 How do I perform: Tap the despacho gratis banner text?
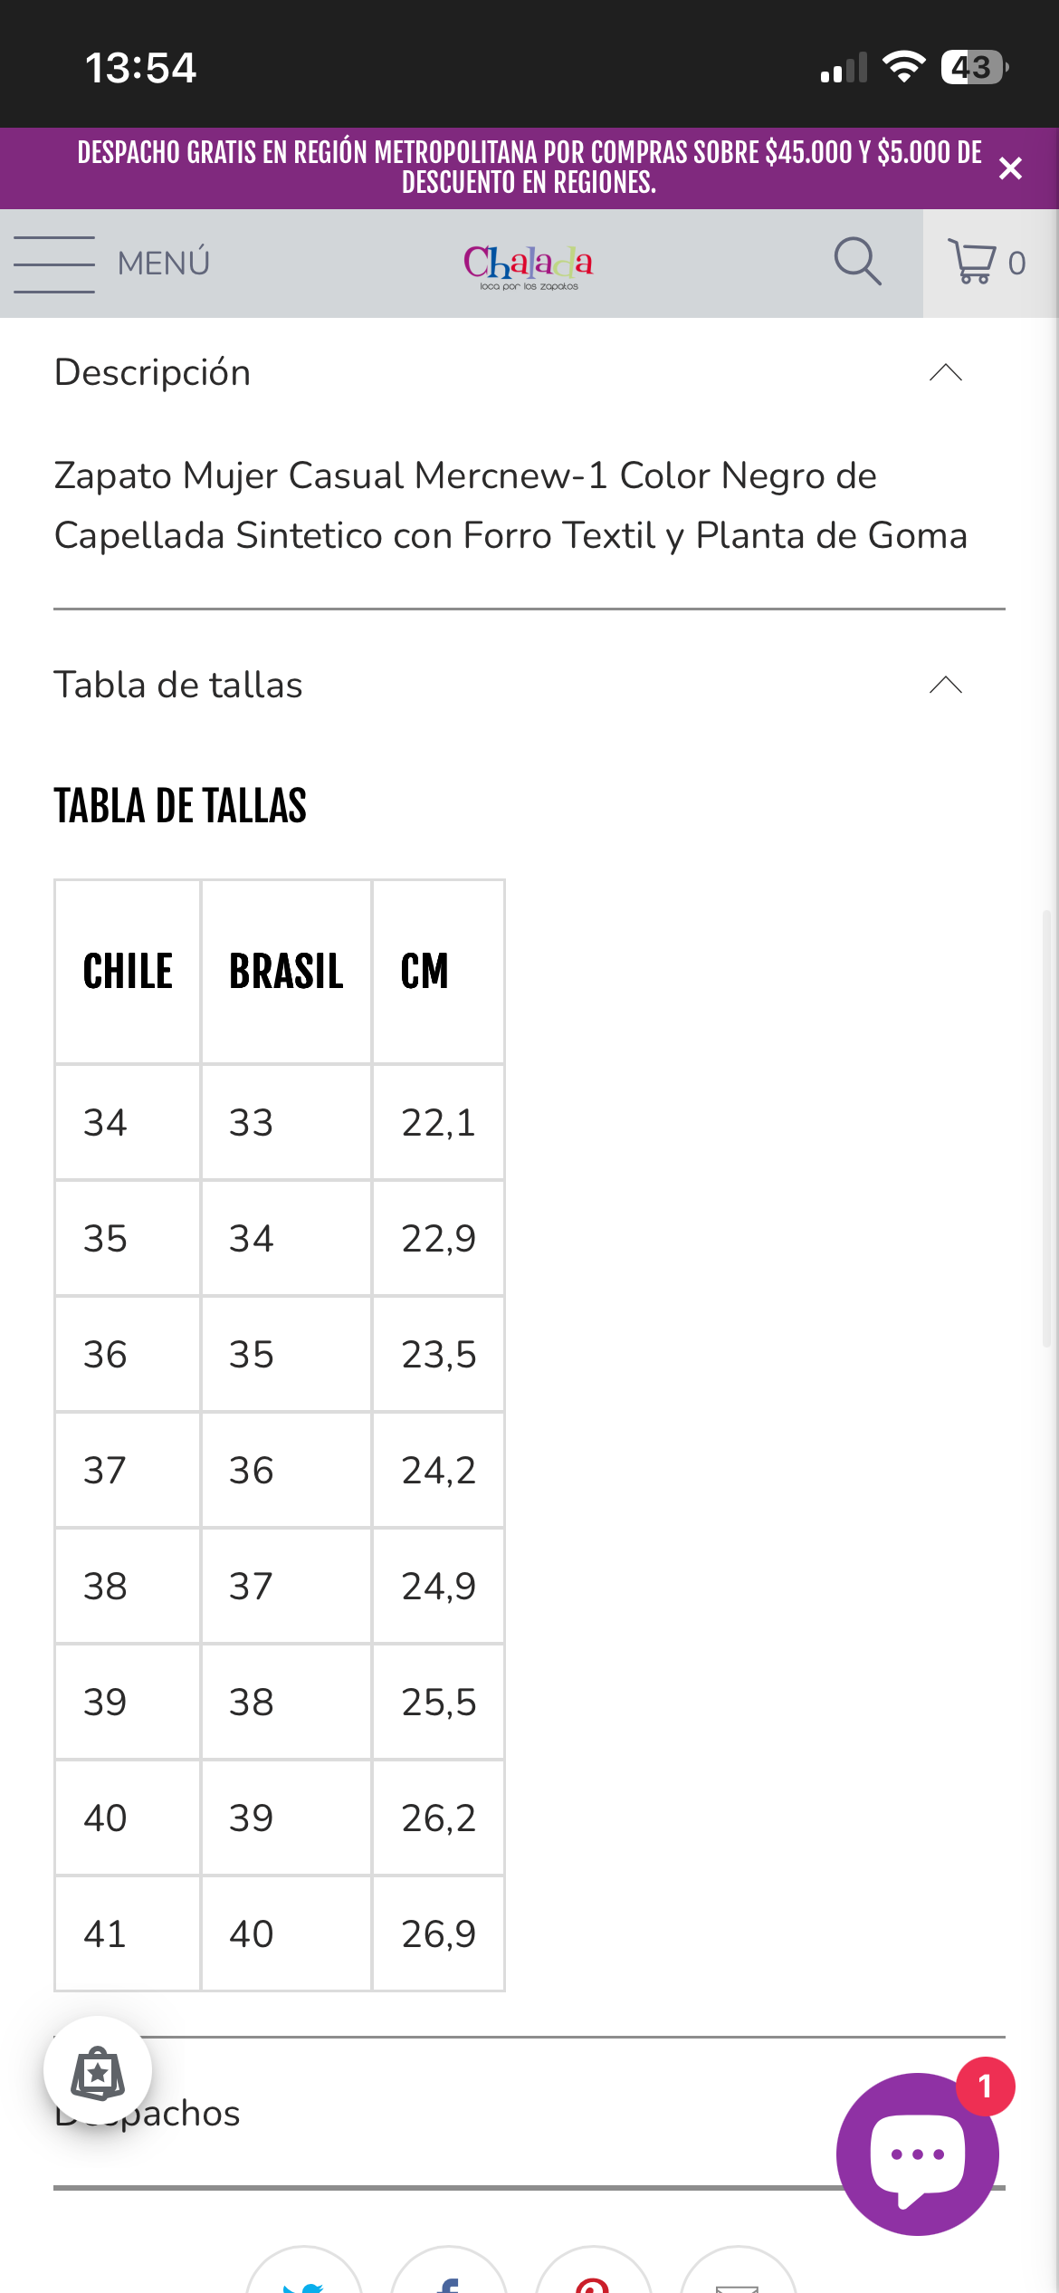pyautogui.click(x=529, y=168)
